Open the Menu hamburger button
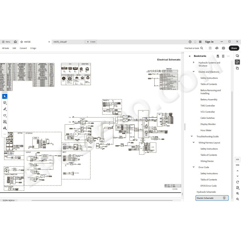 pyautogui.click(x=6, y=42)
